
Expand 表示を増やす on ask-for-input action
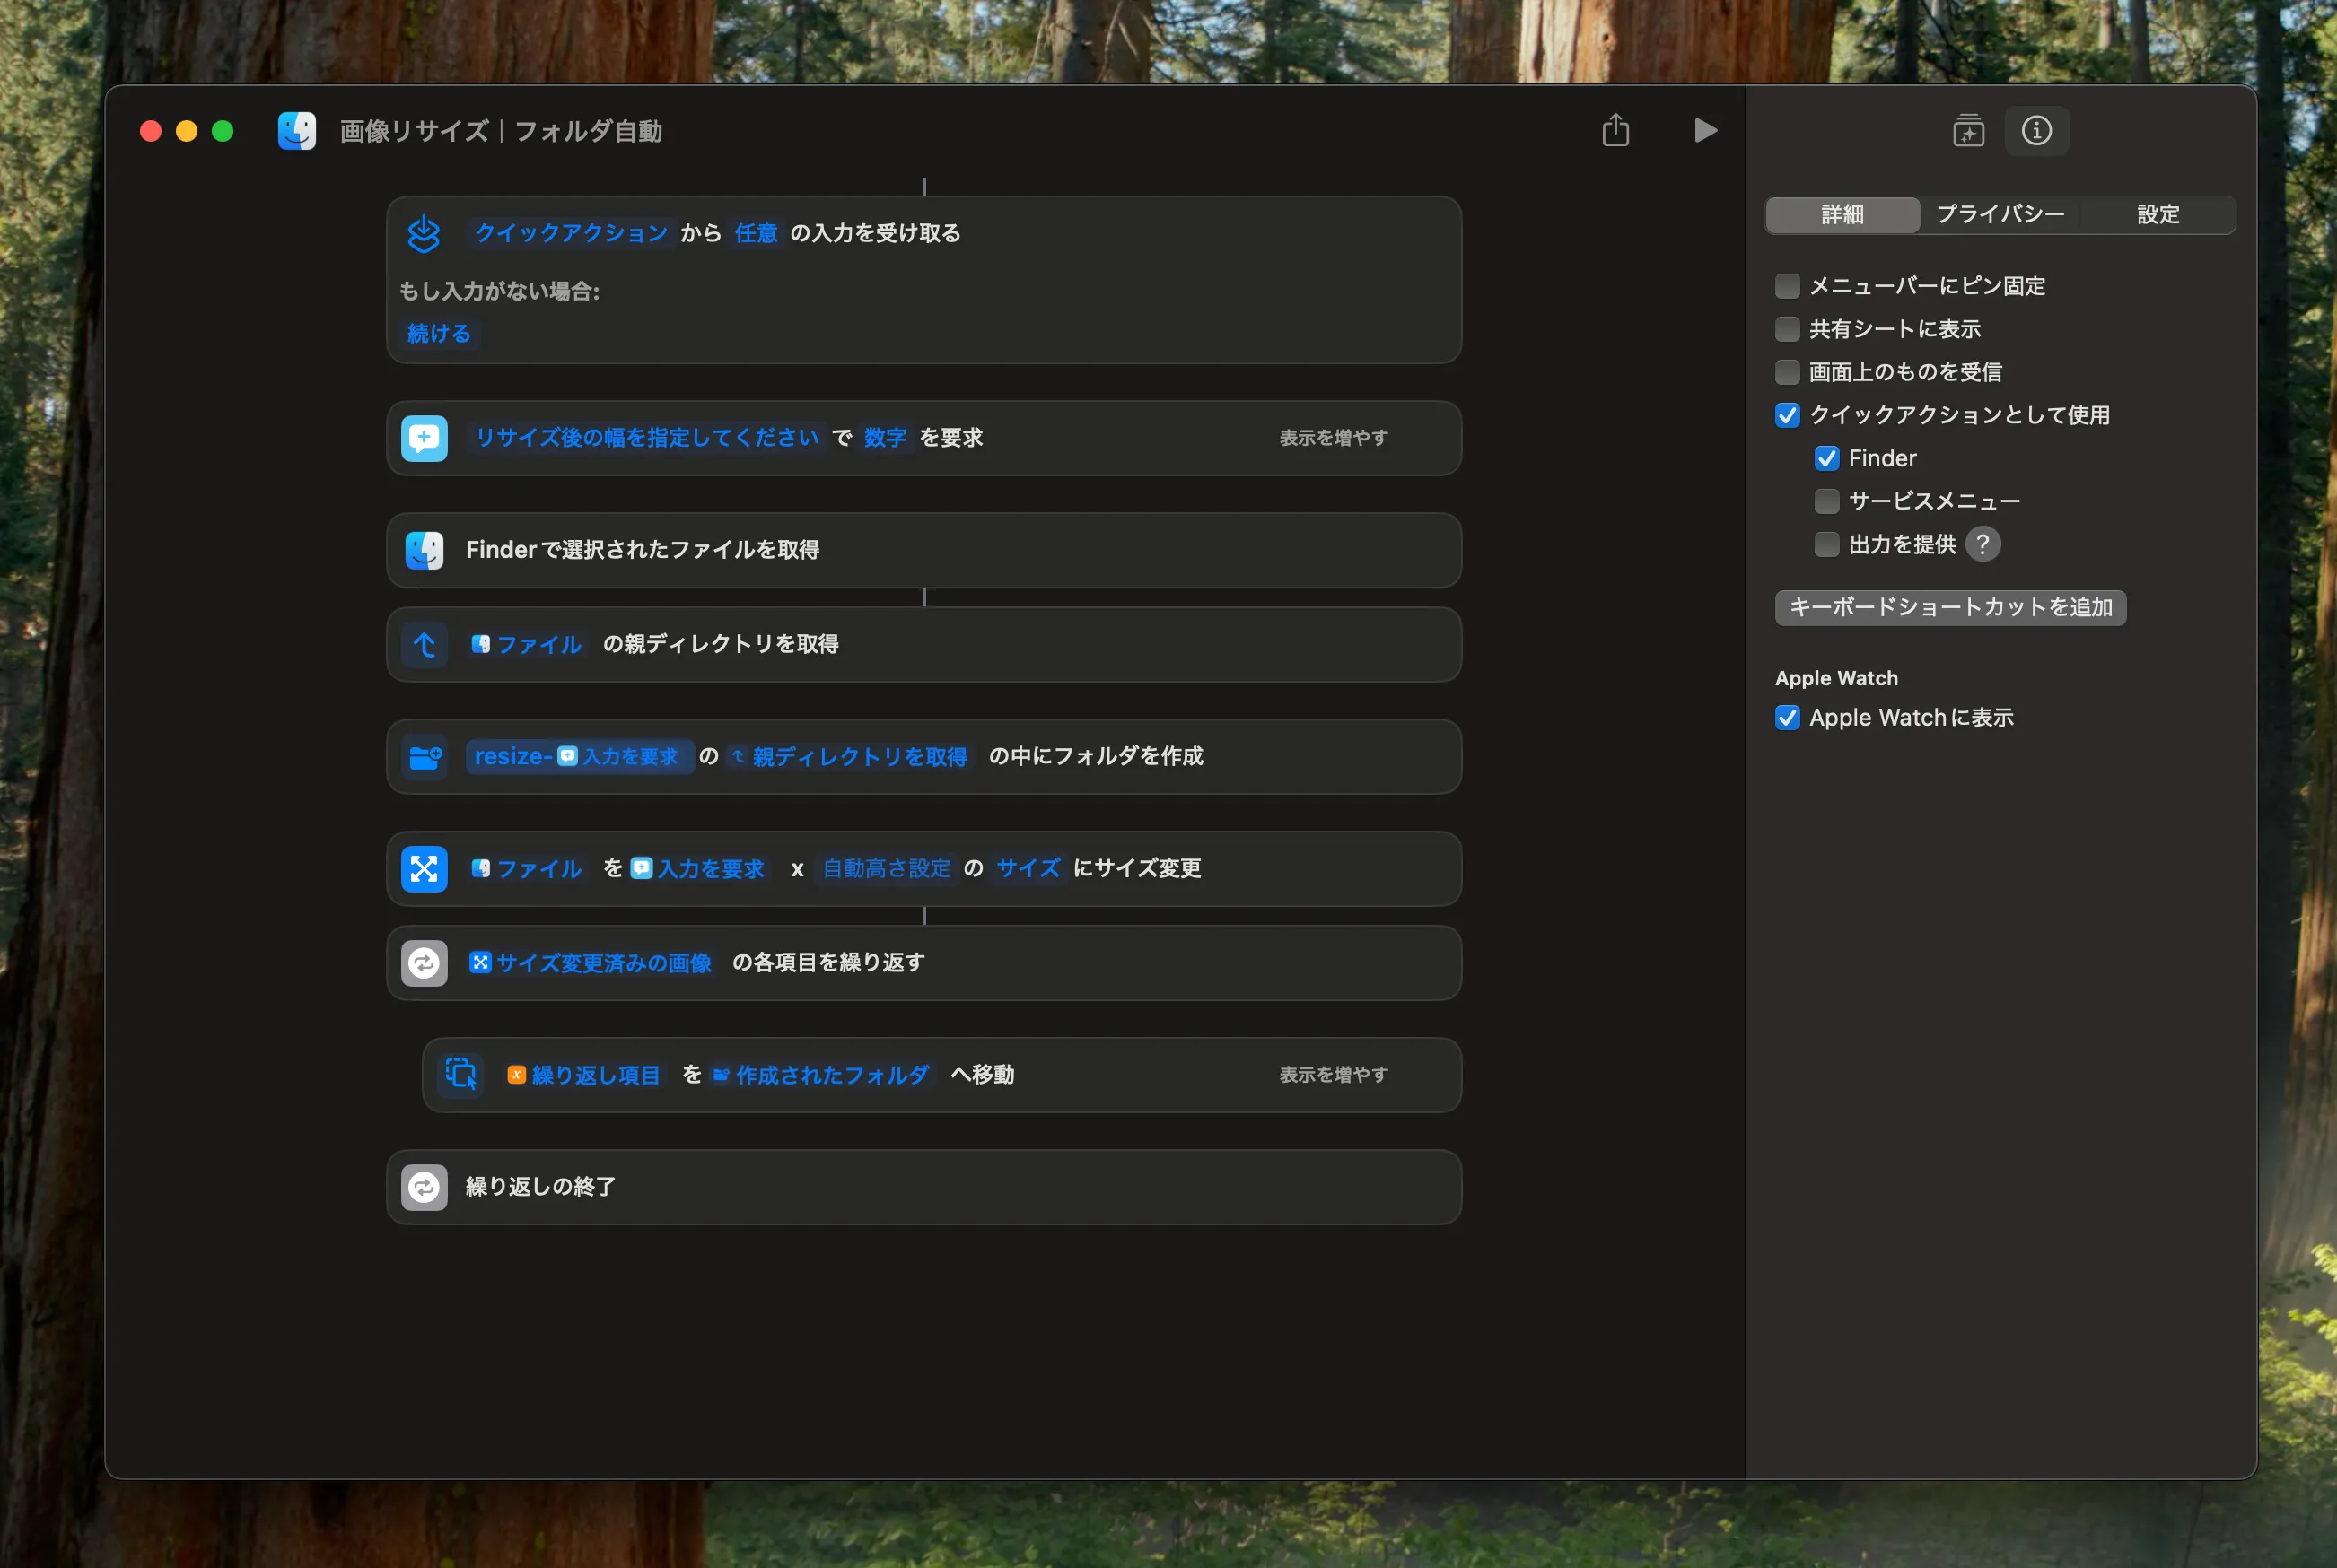1333,438
